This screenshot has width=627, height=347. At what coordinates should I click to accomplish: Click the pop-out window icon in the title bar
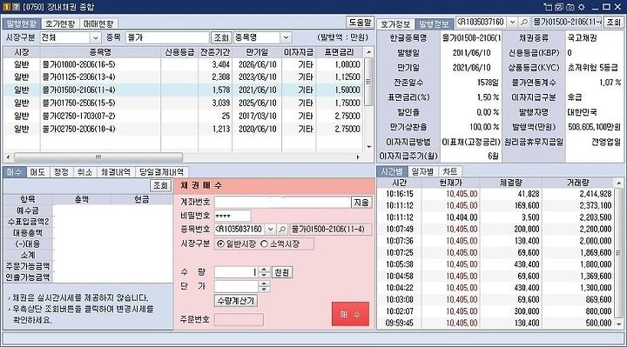pos(548,7)
